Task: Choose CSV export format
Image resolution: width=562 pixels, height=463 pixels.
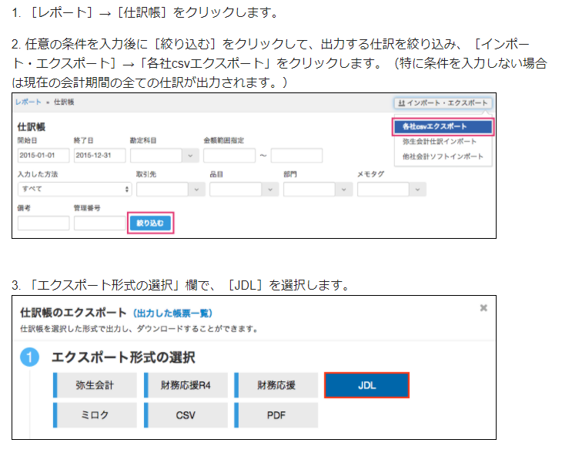Action: click(x=186, y=415)
